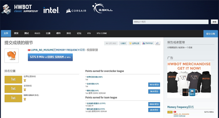Open the HWBOT Merchandise advertisement banner
This screenshot has height=118, width=219.
(x=189, y=80)
